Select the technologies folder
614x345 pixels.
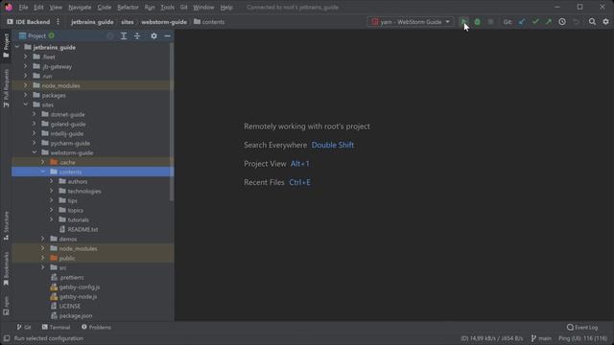click(x=84, y=191)
